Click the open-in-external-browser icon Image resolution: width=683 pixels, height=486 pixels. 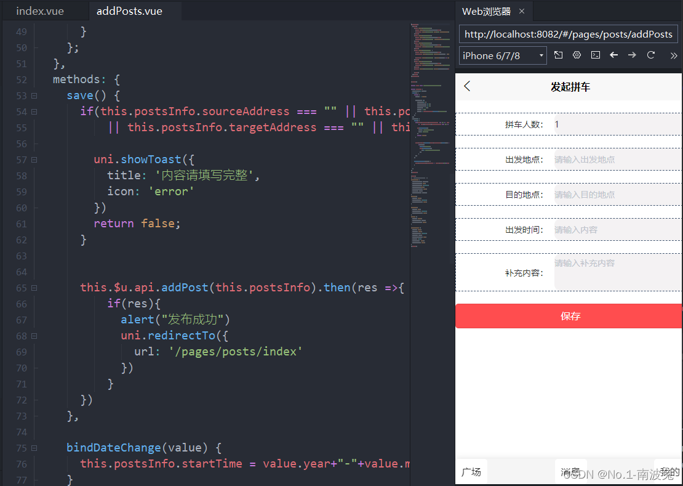click(559, 55)
